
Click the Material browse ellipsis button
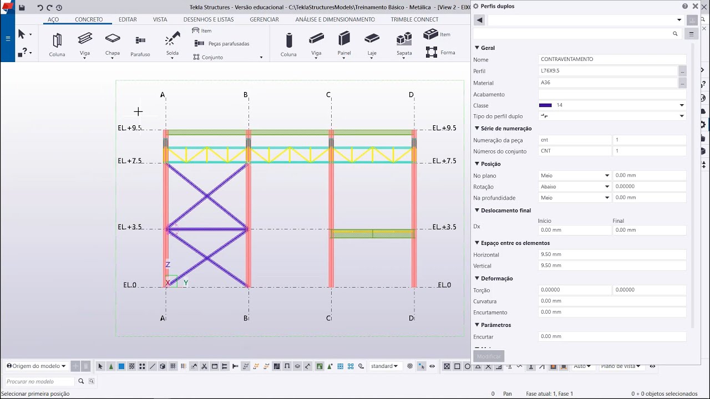coord(682,83)
